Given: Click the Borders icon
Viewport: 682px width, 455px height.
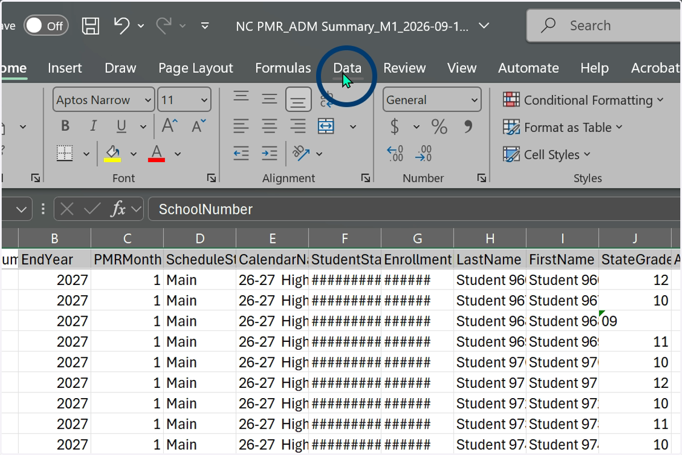Looking at the screenshot, I should (65, 153).
